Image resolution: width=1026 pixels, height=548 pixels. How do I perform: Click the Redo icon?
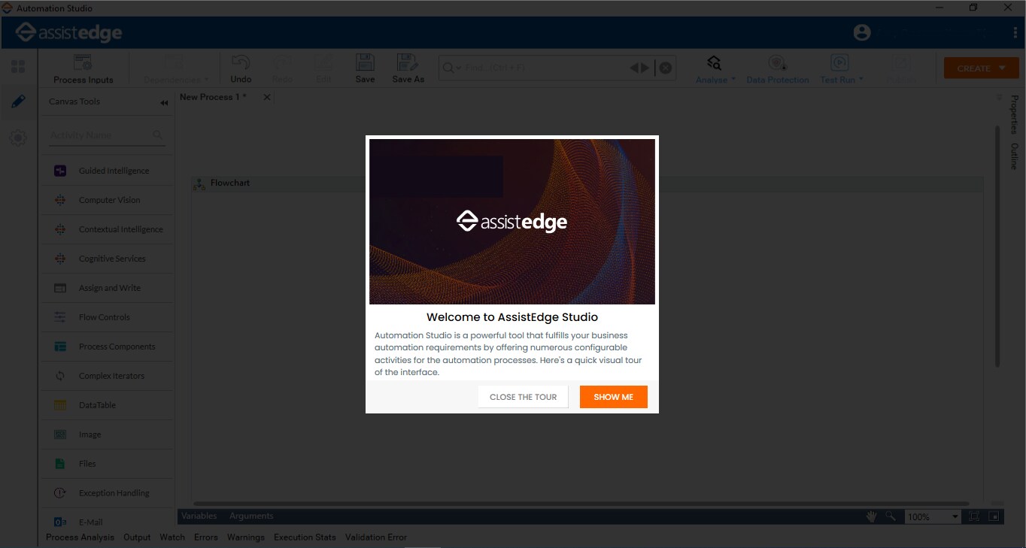tap(282, 68)
